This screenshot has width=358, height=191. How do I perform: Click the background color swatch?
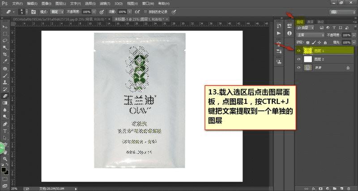(x=7, y=173)
